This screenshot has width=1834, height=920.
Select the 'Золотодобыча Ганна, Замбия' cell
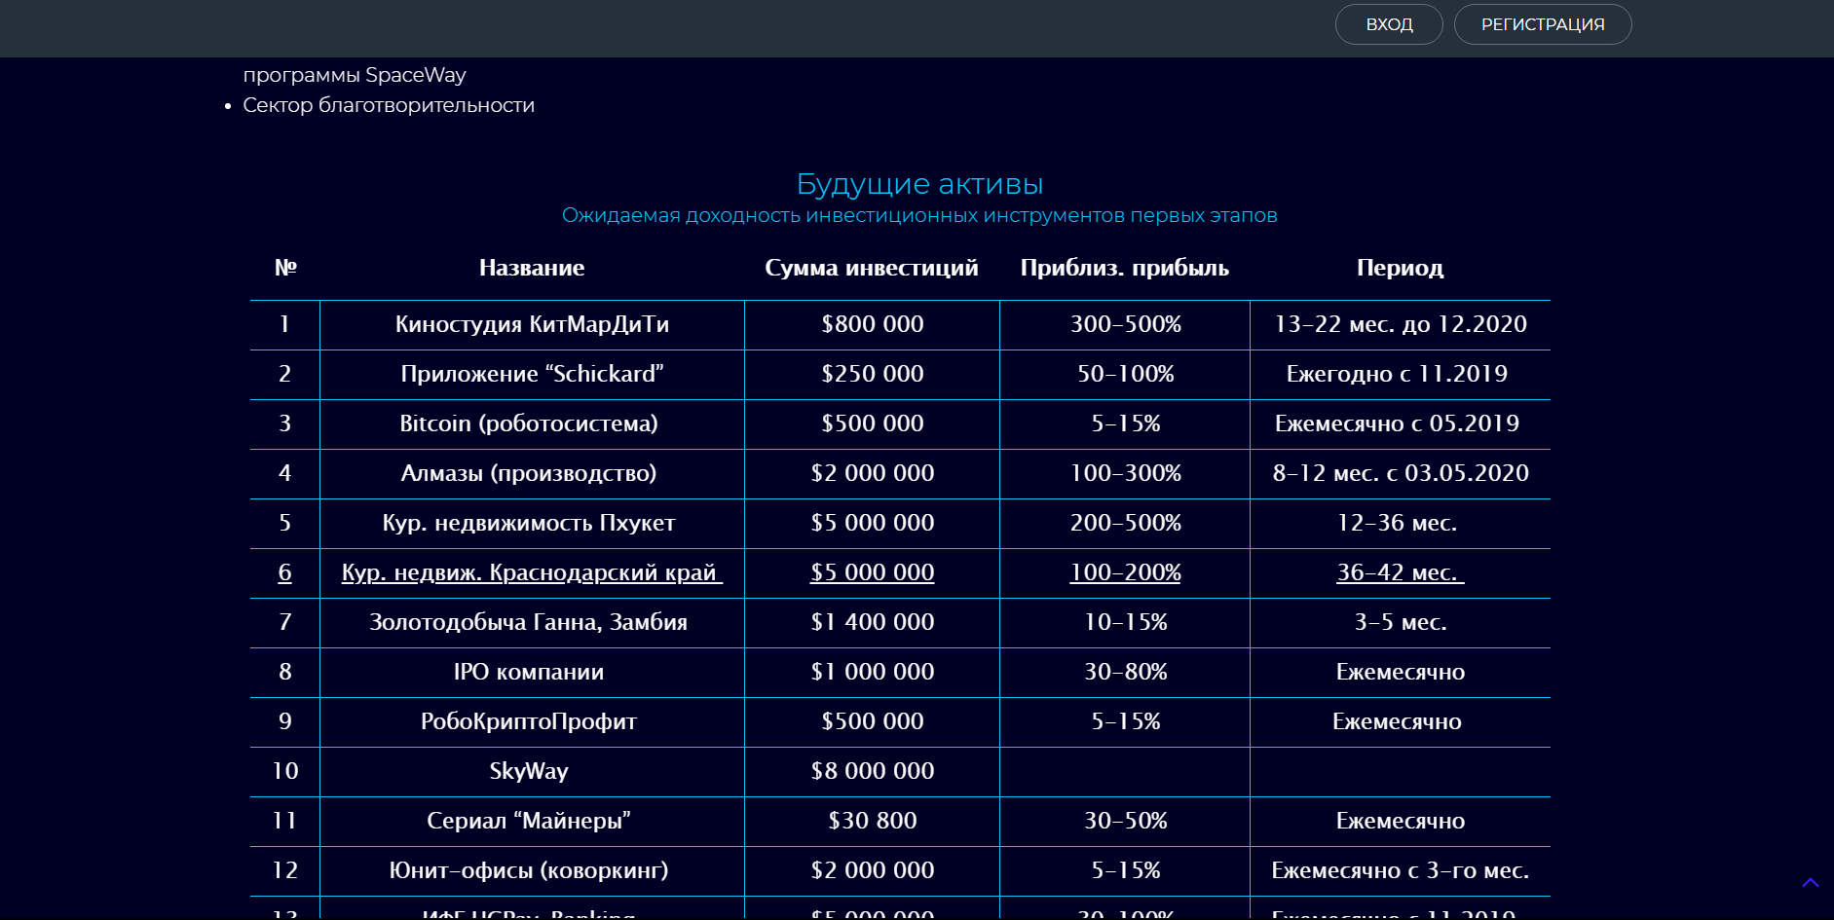click(532, 623)
